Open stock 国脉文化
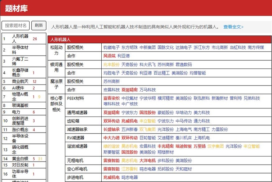272x182 pixels. tap(166, 47)
